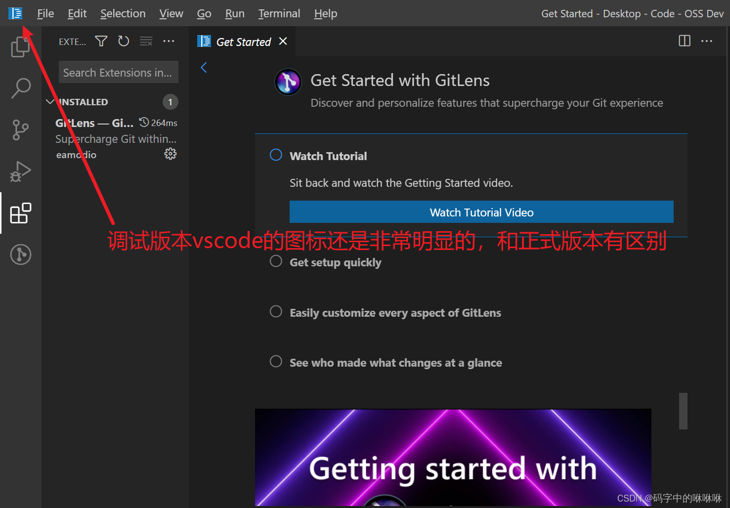This screenshot has height=508, width=730.
Task: Open editor more actions ellipsis
Action: pyautogui.click(x=707, y=41)
